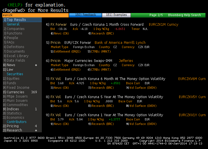Open 62) Entitlement (ERQS) link
Viewport: 208px width, 149px height.
click(x=66, y=70)
